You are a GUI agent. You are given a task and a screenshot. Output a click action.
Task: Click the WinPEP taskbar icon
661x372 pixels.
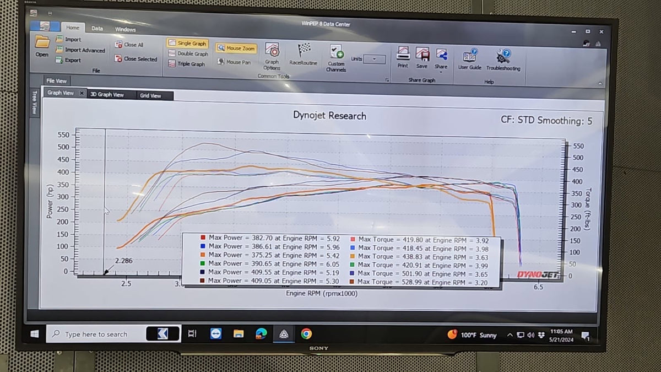tap(284, 333)
